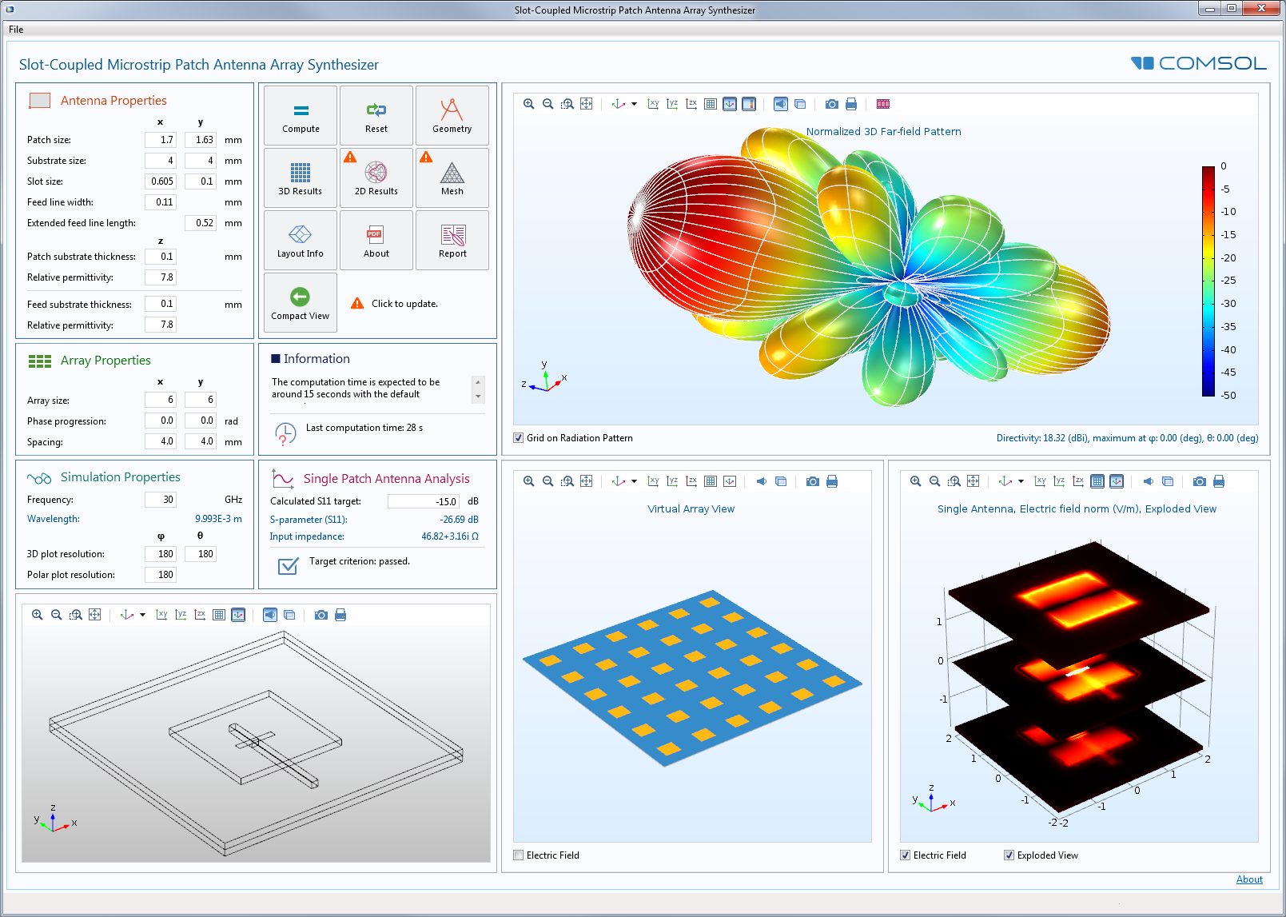Open Layout Info
Image resolution: width=1286 pixels, height=917 pixels.
[x=301, y=241]
